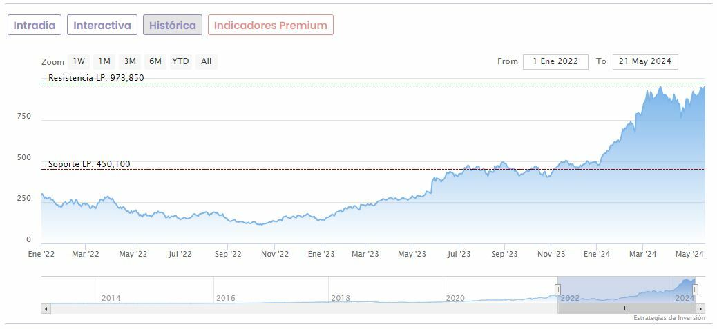
Task: Click the To date field
Action: click(645, 61)
